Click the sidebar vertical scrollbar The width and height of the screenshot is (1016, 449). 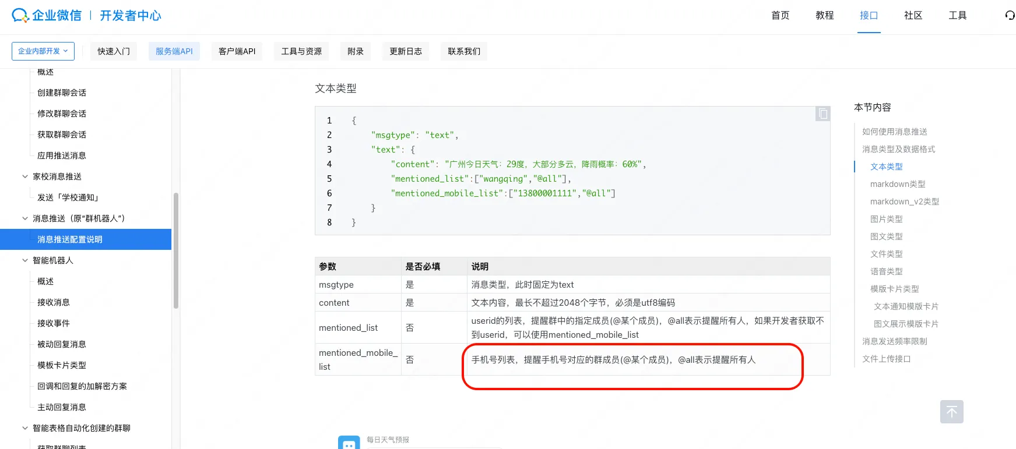point(176,250)
